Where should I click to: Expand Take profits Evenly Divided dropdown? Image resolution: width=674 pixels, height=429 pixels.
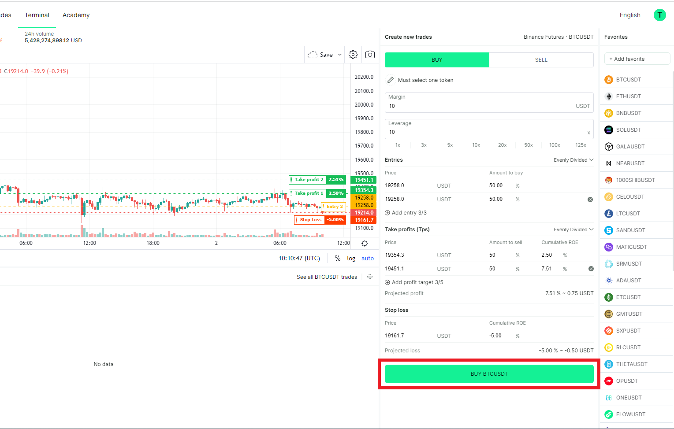tap(573, 229)
